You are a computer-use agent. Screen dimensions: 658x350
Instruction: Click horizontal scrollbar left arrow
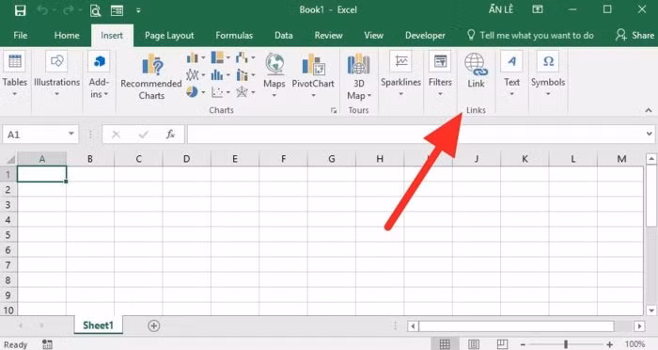pos(413,326)
